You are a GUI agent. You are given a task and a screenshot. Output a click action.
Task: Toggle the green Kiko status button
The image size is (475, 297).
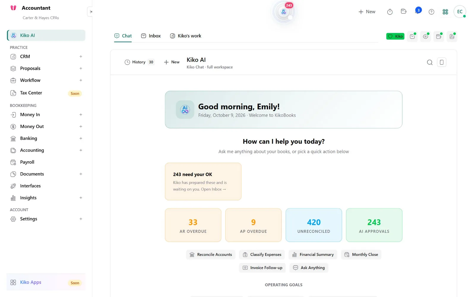click(395, 36)
